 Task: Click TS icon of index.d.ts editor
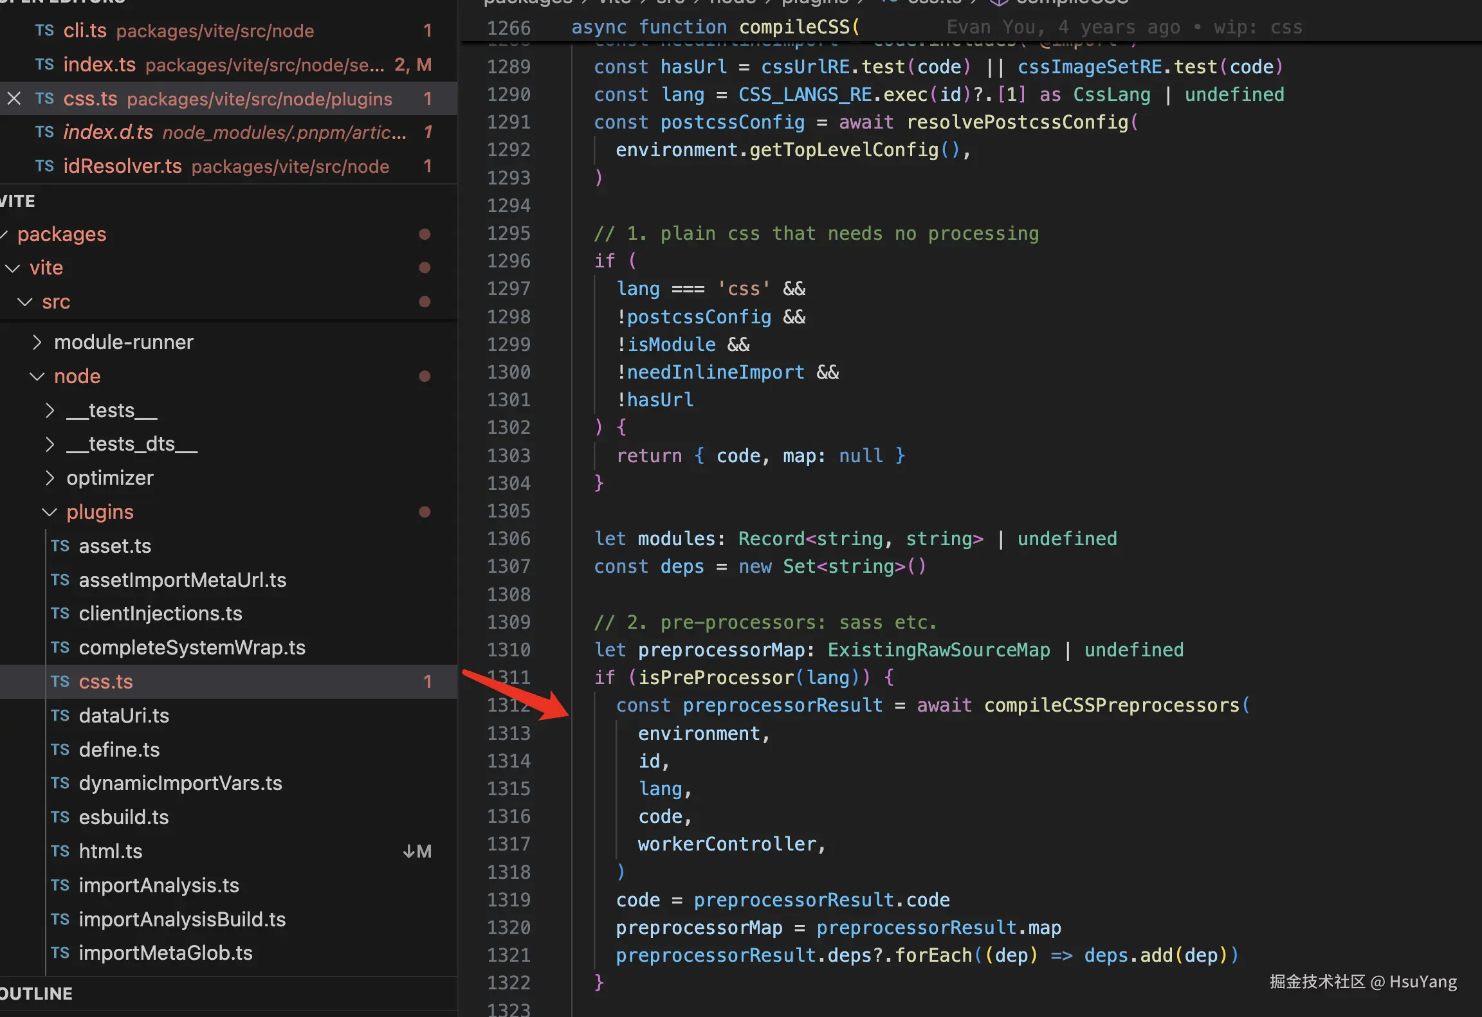(x=44, y=132)
